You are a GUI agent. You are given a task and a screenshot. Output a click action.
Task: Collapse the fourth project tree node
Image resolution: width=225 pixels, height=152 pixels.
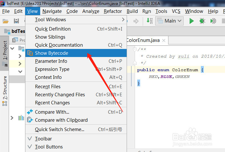[x=20, y=71]
